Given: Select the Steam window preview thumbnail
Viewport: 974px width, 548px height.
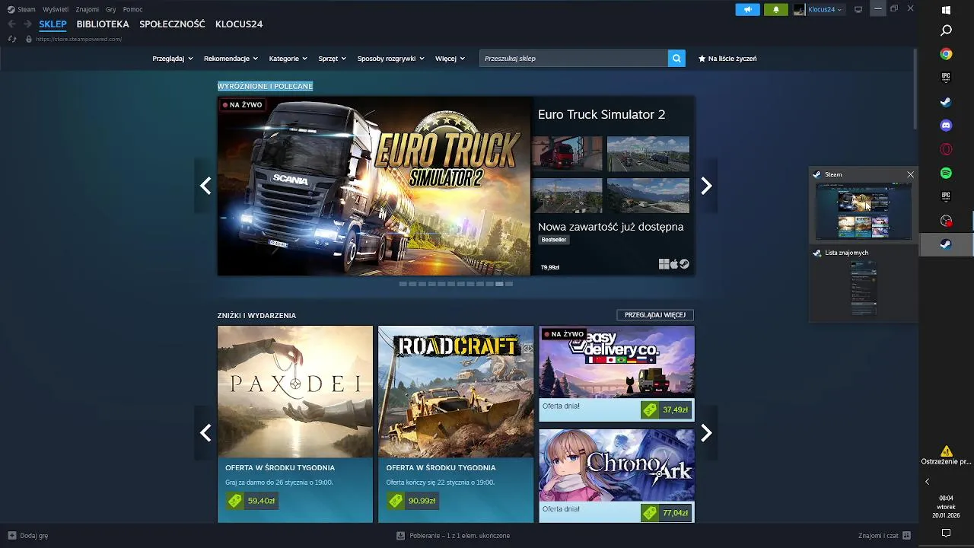Looking at the screenshot, I should [863, 212].
